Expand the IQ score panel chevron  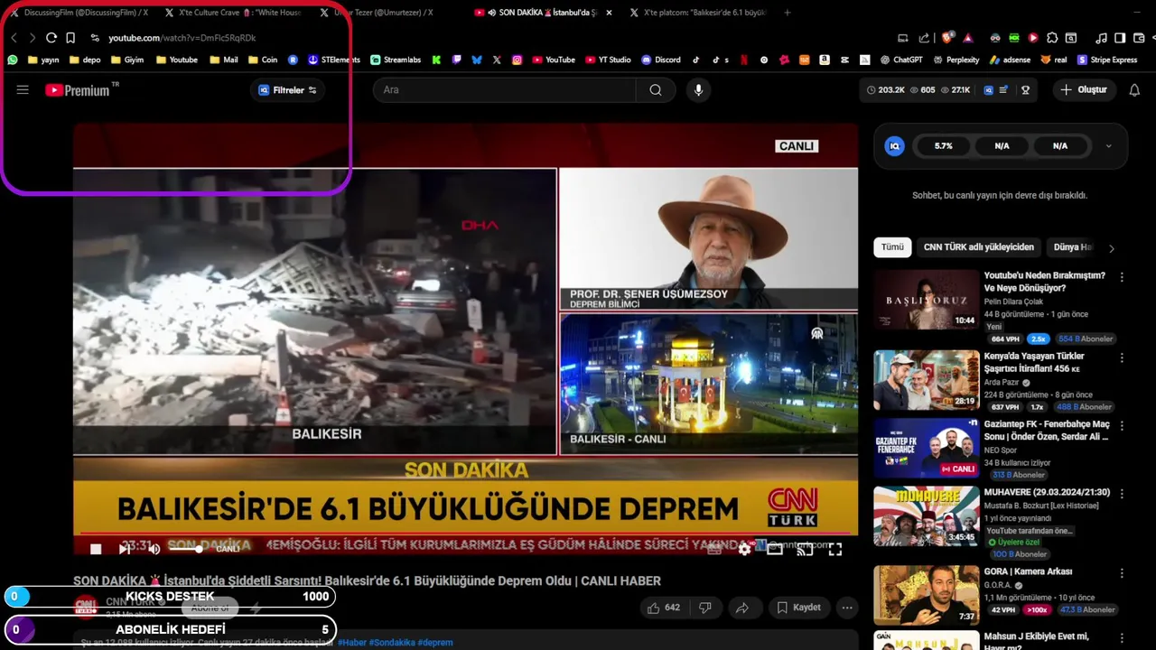(1109, 146)
